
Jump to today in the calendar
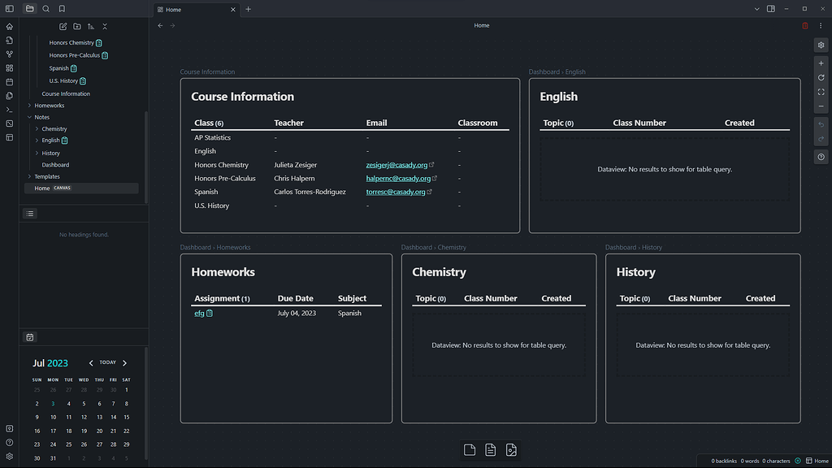click(x=108, y=363)
